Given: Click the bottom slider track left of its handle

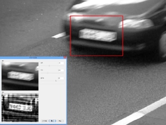Looking at the screenshot, I should 48,81.
